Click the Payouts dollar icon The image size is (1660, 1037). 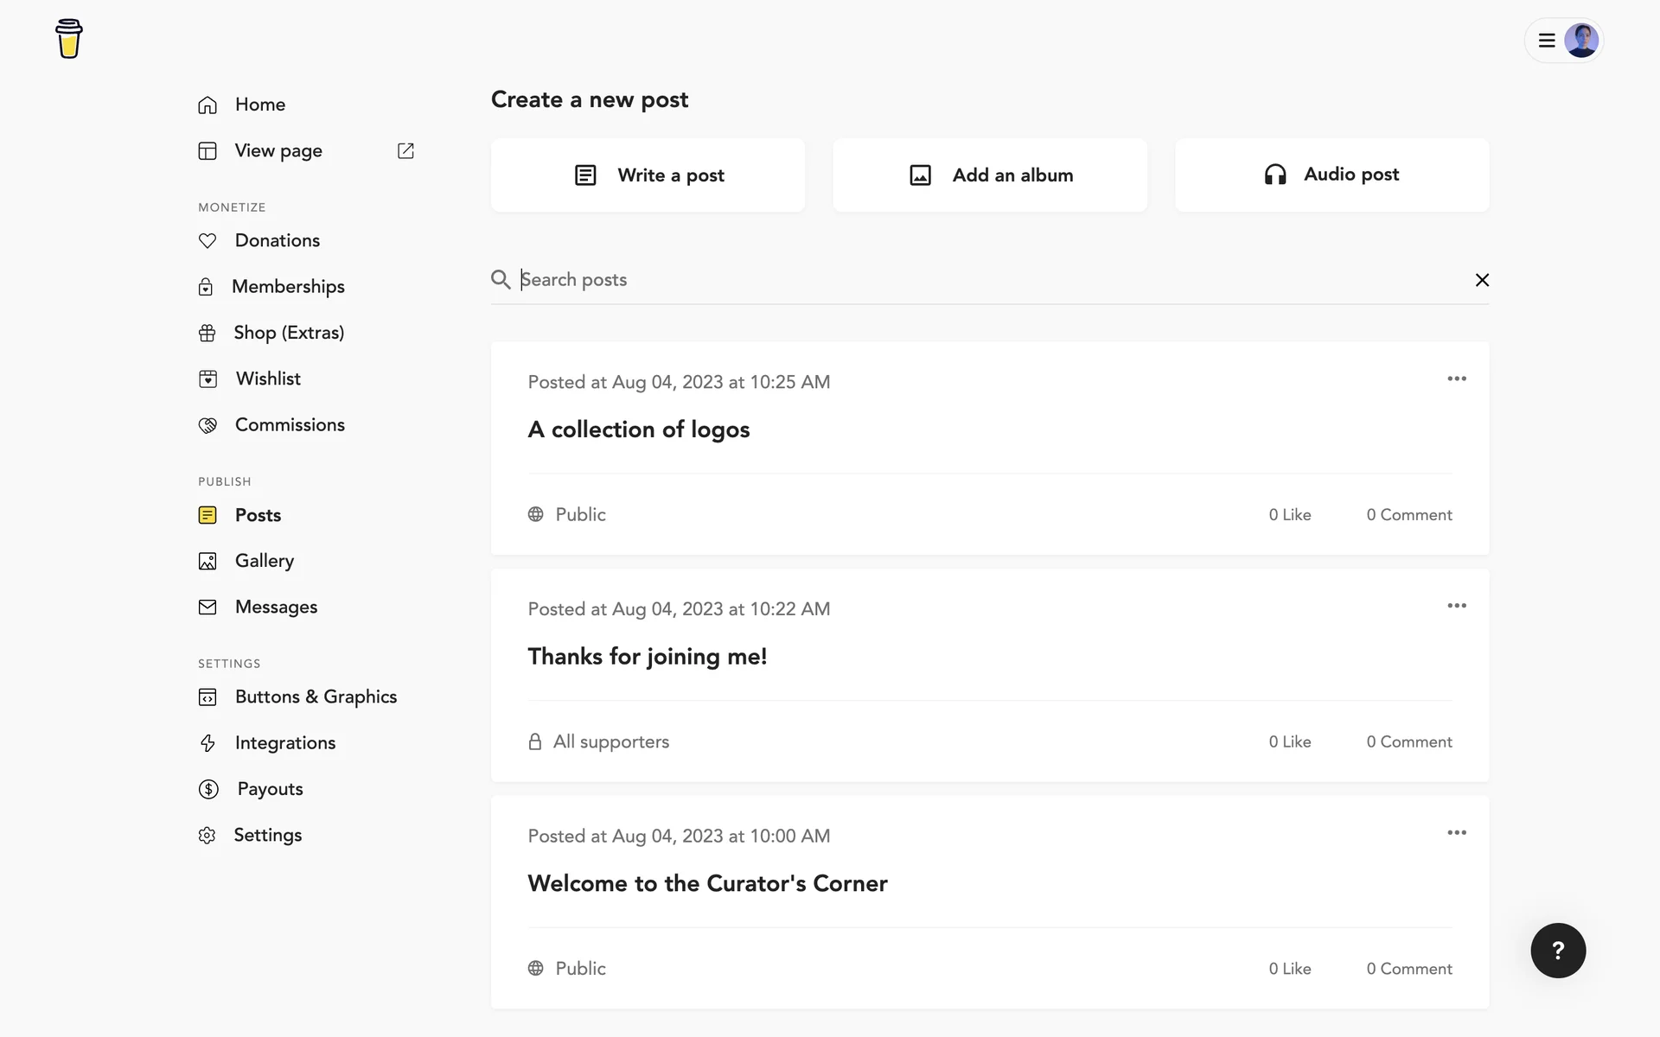(x=208, y=789)
